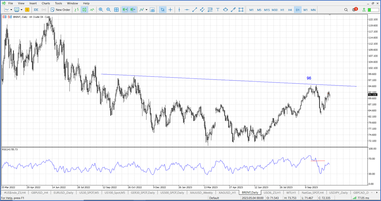Select the Text label tool
The width and height of the screenshot is (381, 201).
point(218,10)
